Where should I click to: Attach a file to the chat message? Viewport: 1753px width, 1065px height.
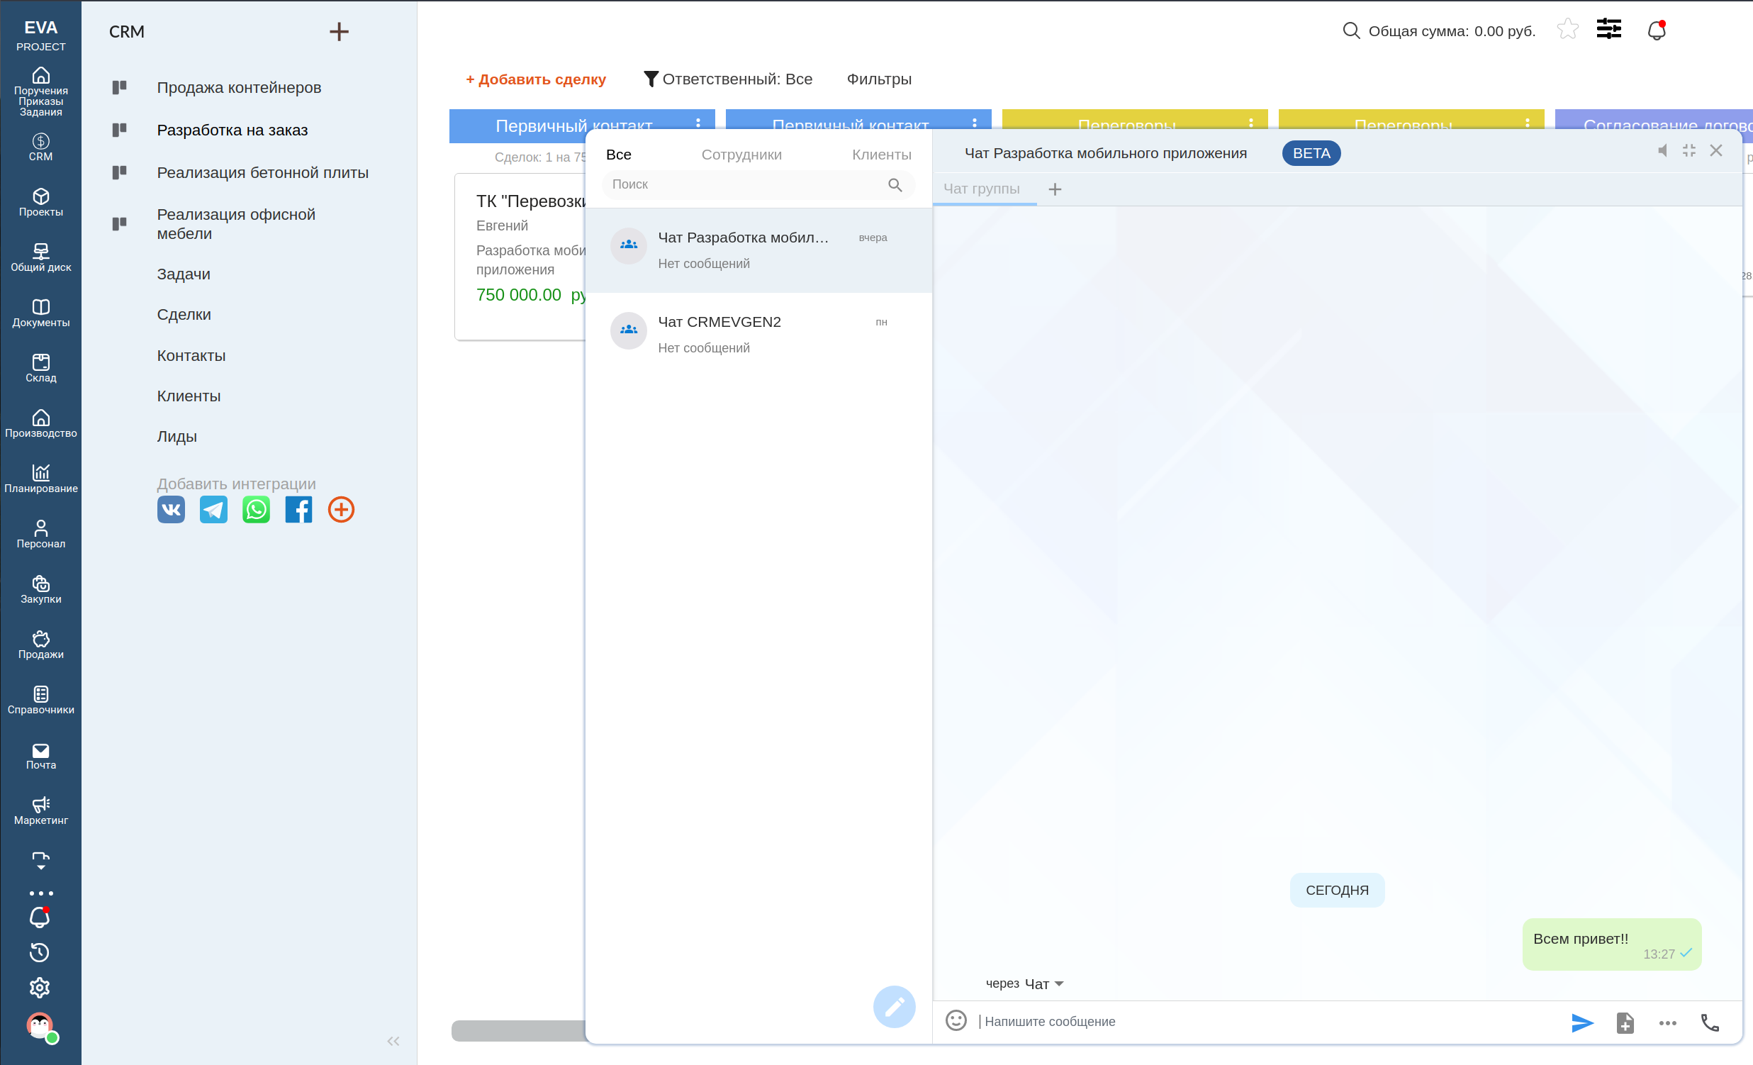1626,1022
